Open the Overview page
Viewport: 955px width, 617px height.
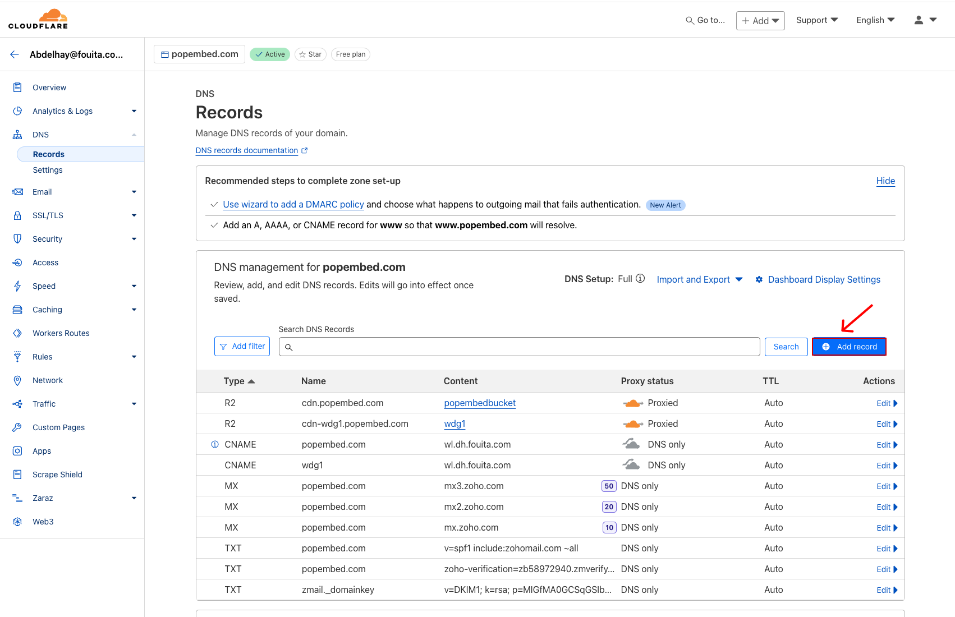pyautogui.click(x=49, y=88)
